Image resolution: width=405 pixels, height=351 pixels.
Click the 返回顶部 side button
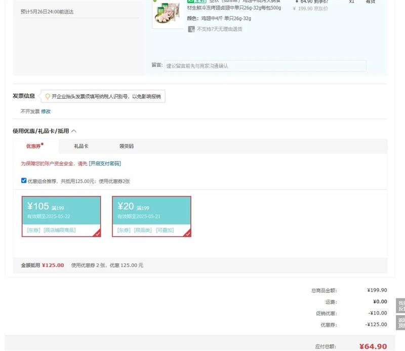tap(400, 323)
